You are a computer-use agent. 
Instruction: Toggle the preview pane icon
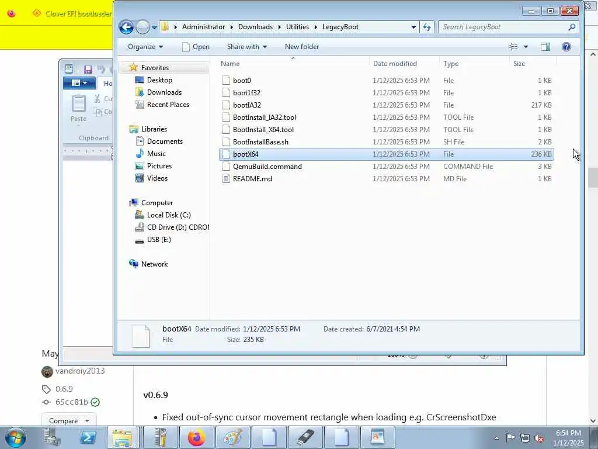pyautogui.click(x=545, y=47)
